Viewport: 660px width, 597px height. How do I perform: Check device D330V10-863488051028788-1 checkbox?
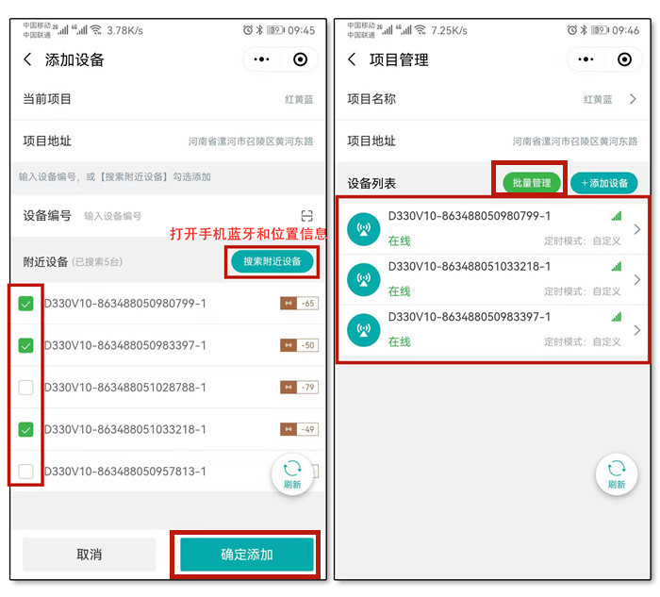(26, 388)
